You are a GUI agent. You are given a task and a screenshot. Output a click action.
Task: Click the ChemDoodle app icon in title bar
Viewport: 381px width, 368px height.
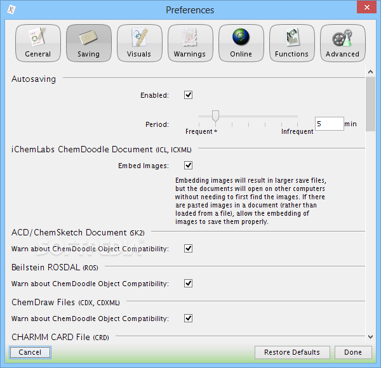click(11, 10)
